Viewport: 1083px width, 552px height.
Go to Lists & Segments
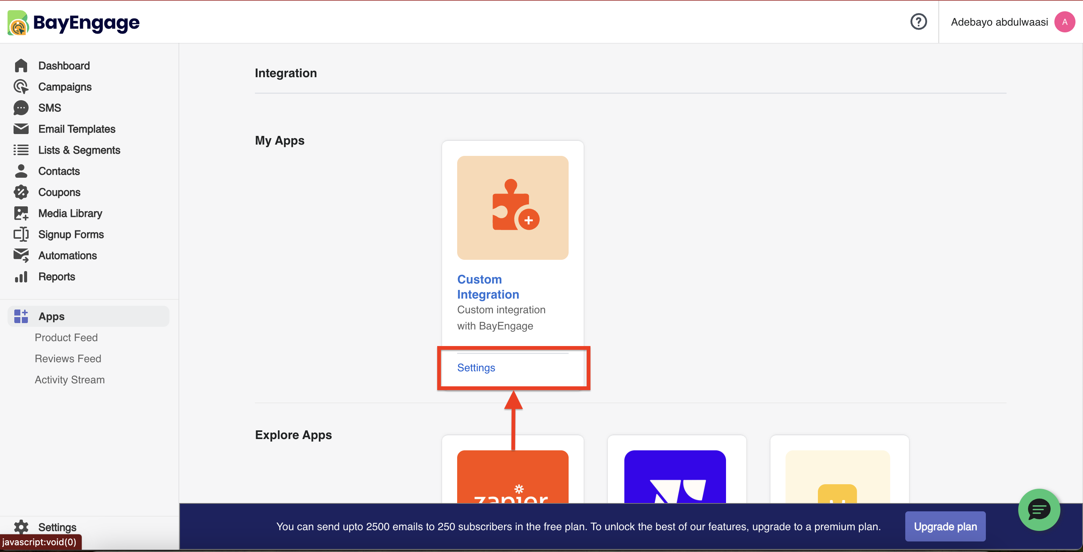pyautogui.click(x=79, y=150)
